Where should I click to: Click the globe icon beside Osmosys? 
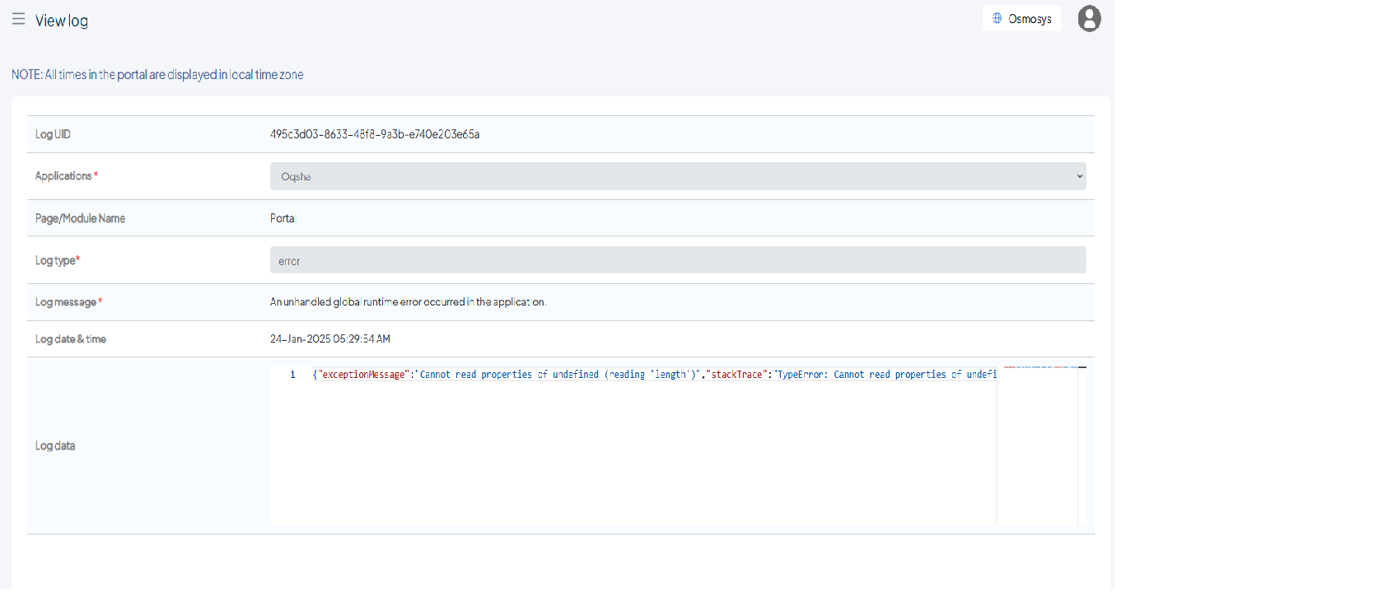[x=997, y=18]
